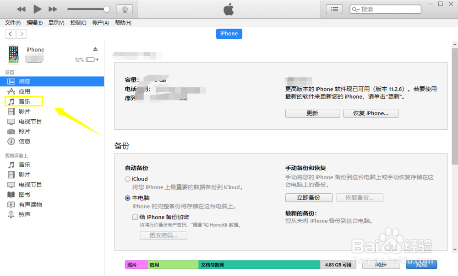Screen dimensions: 458x276
Task: Click the 12% battery indicator
Action: point(87,59)
